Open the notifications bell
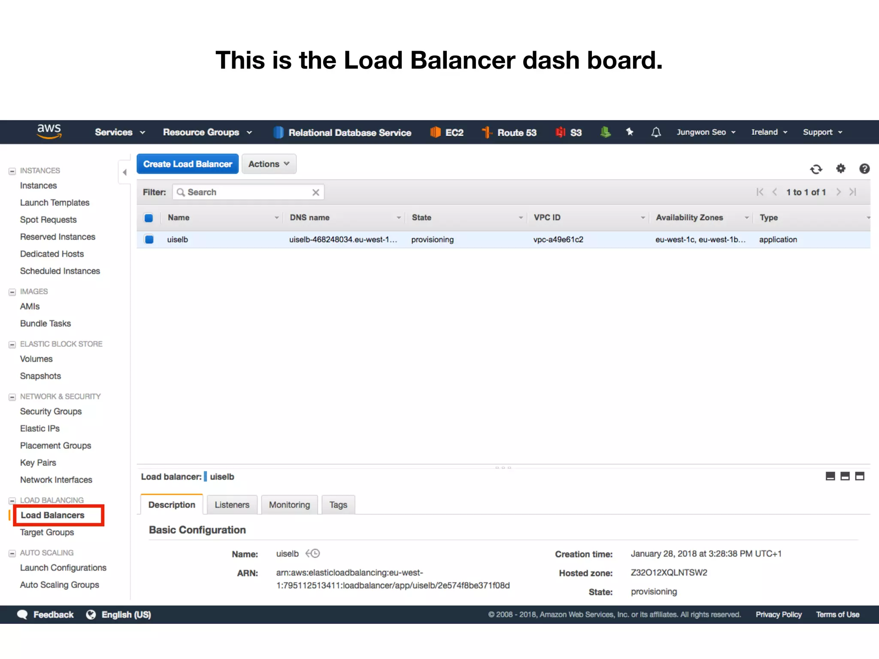879x659 pixels. pos(656,132)
